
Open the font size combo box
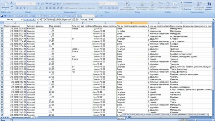pyautogui.click(x=33, y=4)
